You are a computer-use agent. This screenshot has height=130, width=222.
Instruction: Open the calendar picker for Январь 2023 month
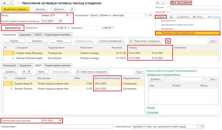coord(67,15)
